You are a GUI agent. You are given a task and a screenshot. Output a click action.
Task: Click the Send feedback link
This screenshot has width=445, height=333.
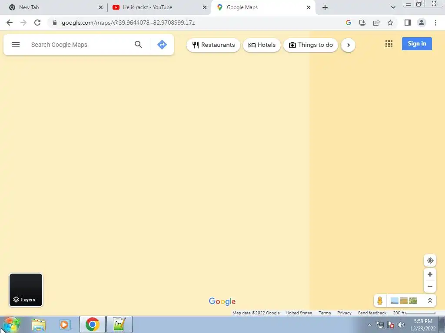372,313
